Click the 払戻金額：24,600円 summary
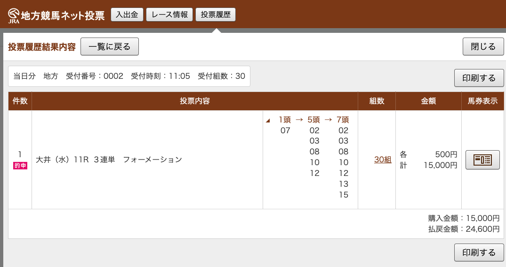 pyautogui.click(x=464, y=229)
